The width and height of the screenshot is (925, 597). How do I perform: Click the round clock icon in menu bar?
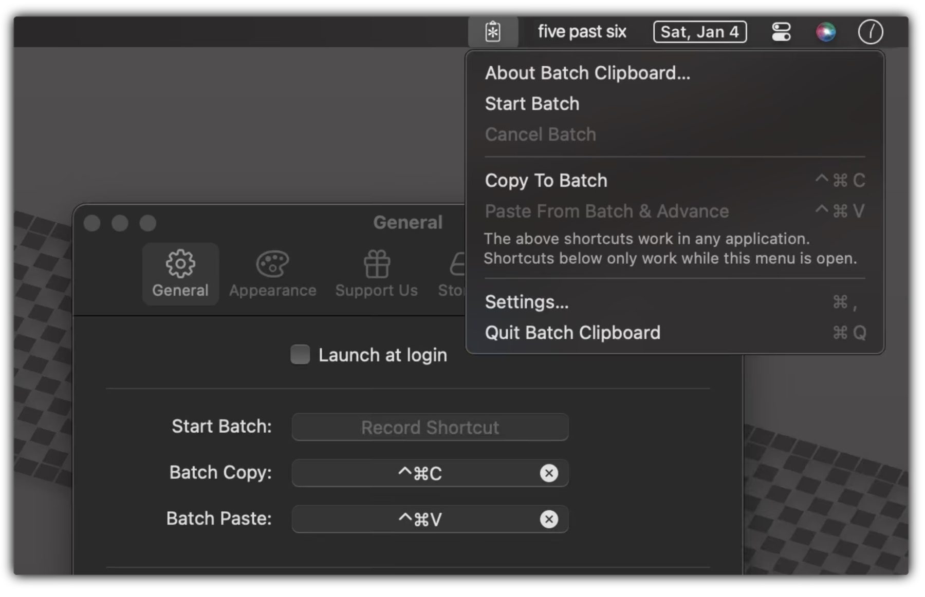(x=870, y=32)
